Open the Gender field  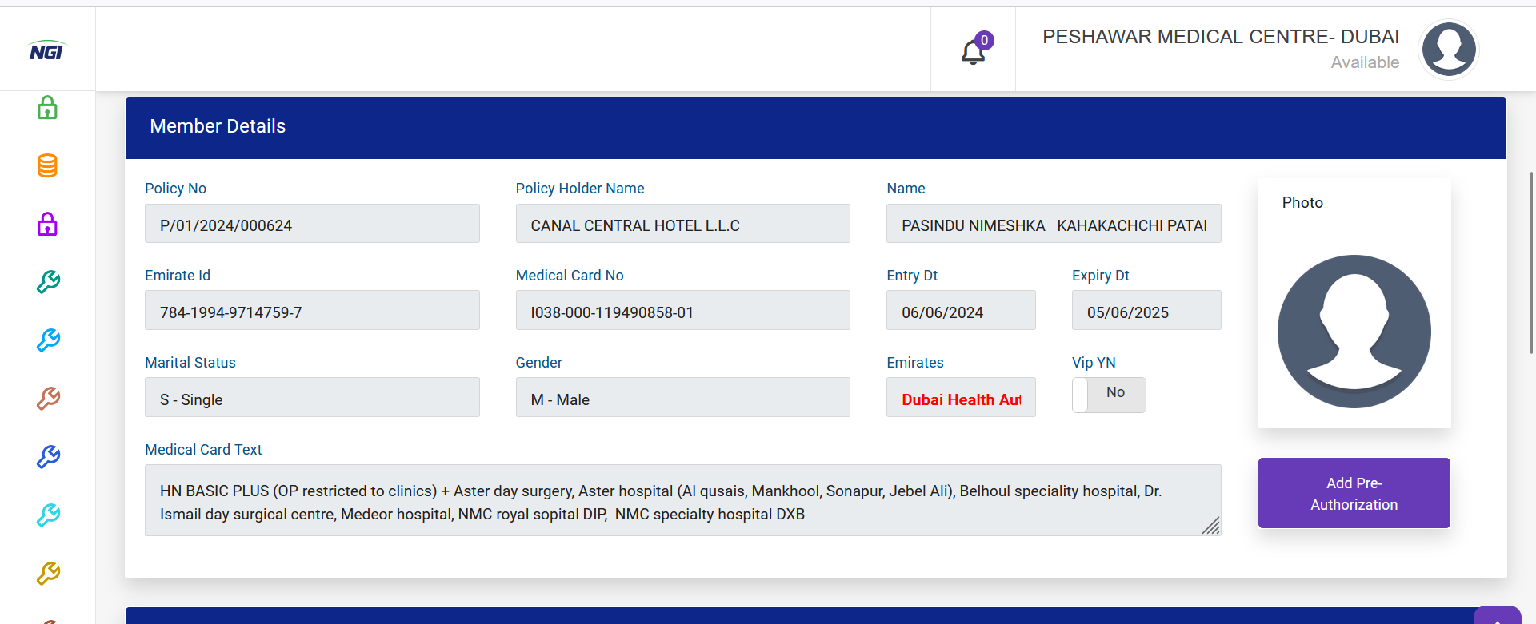(x=682, y=398)
